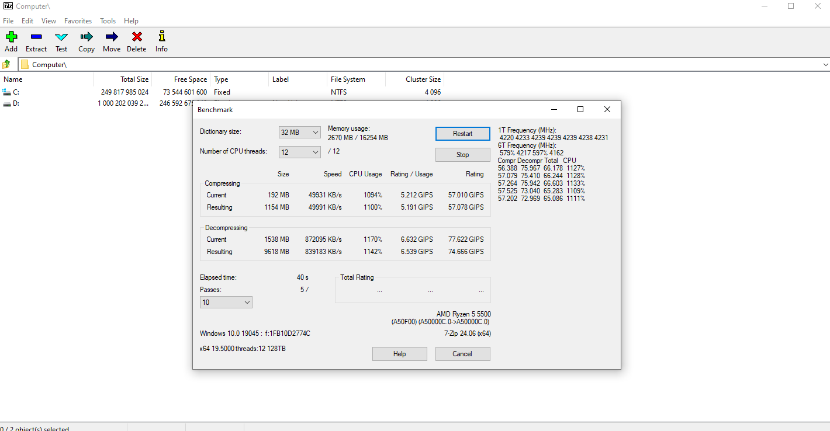The image size is (830, 431).
Task: Click the Help button in Benchmark dialog
Action: click(x=400, y=354)
